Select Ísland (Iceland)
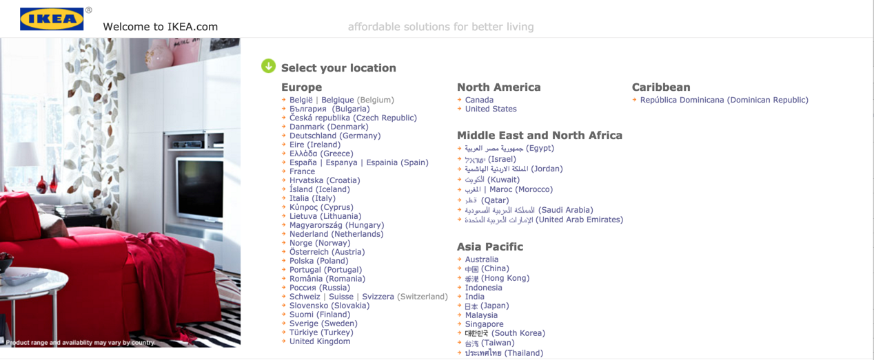This screenshot has width=874, height=360. click(319, 189)
